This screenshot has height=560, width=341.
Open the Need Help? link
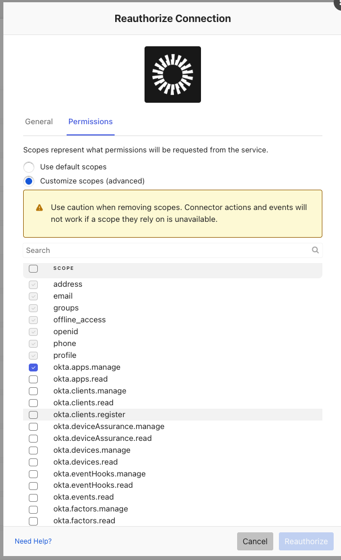[33, 541]
